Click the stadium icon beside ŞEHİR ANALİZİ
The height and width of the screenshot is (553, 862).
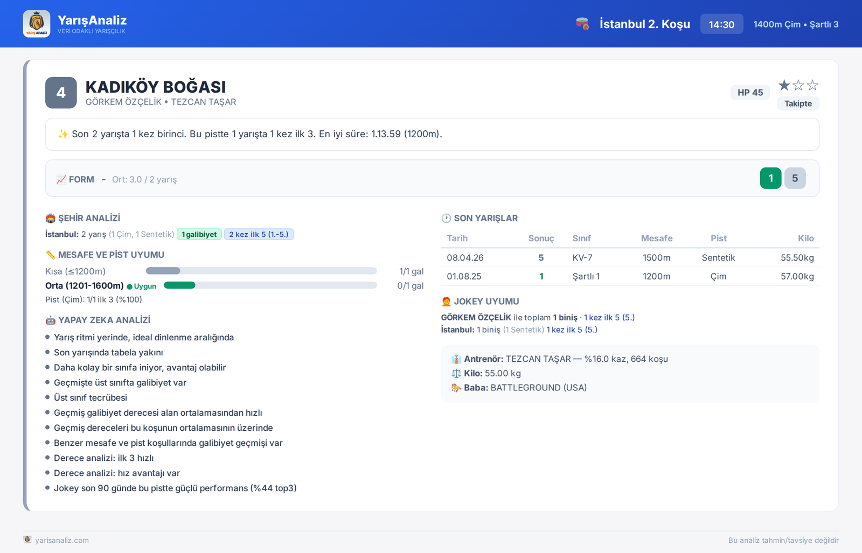51,218
